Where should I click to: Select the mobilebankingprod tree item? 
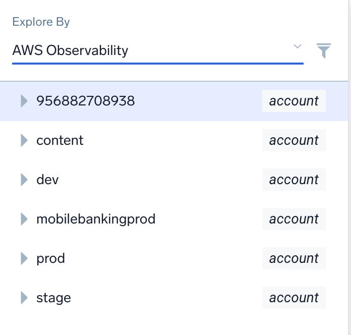(96, 219)
